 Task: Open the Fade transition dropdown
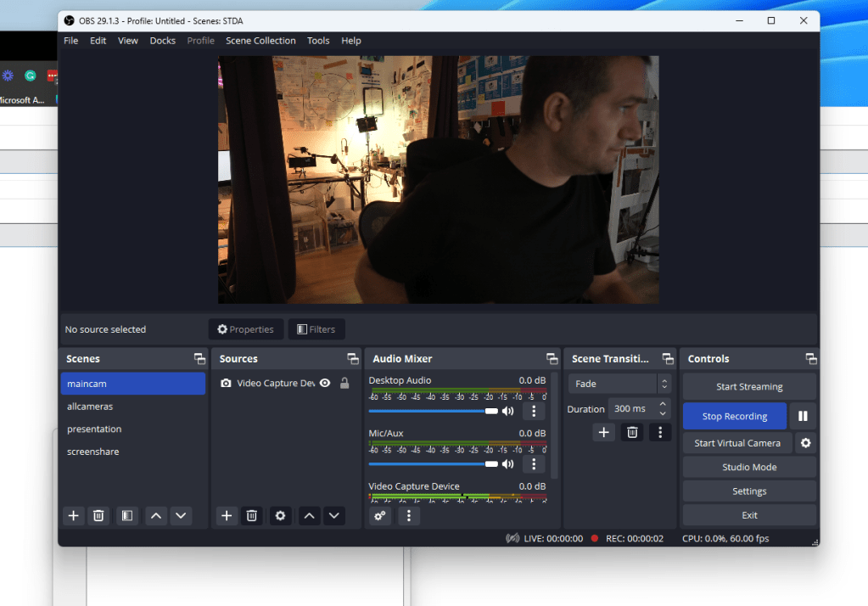[x=620, y=384]
